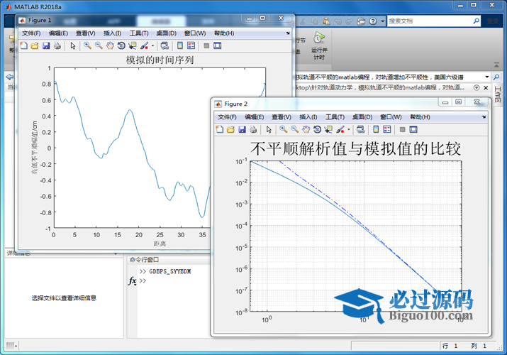Image resolution: width=507 pixels, height=355 pixels.
Task: Click Open File icon in Figure 1 toolbar
Action: (35, 45)
